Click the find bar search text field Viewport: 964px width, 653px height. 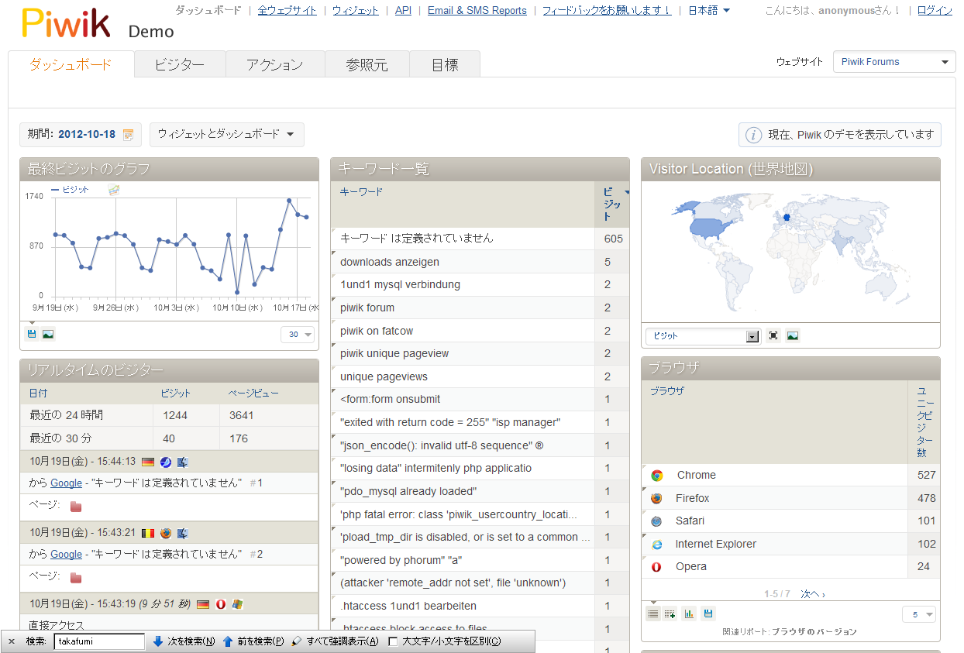point(98,641)
